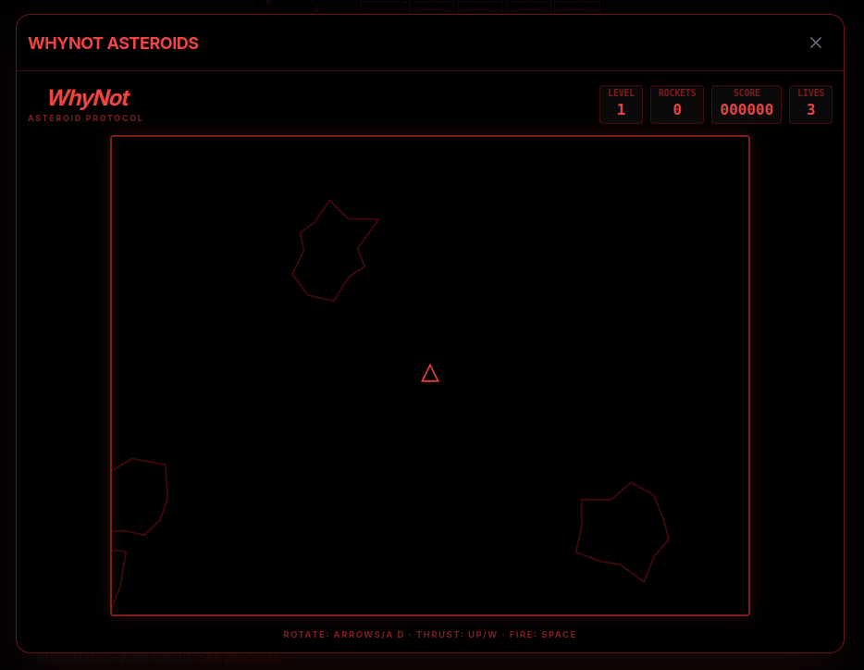
Task: Select the WHYNOT ASTEROIDS title text
Action: [113, 43]
